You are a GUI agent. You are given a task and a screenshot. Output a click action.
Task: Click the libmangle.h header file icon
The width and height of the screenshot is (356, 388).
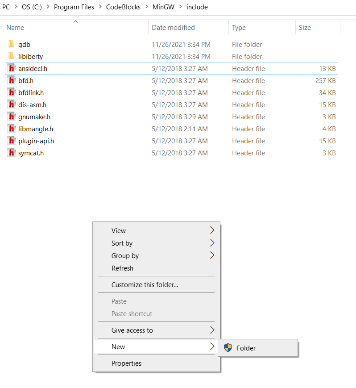(x=11, y=129)
